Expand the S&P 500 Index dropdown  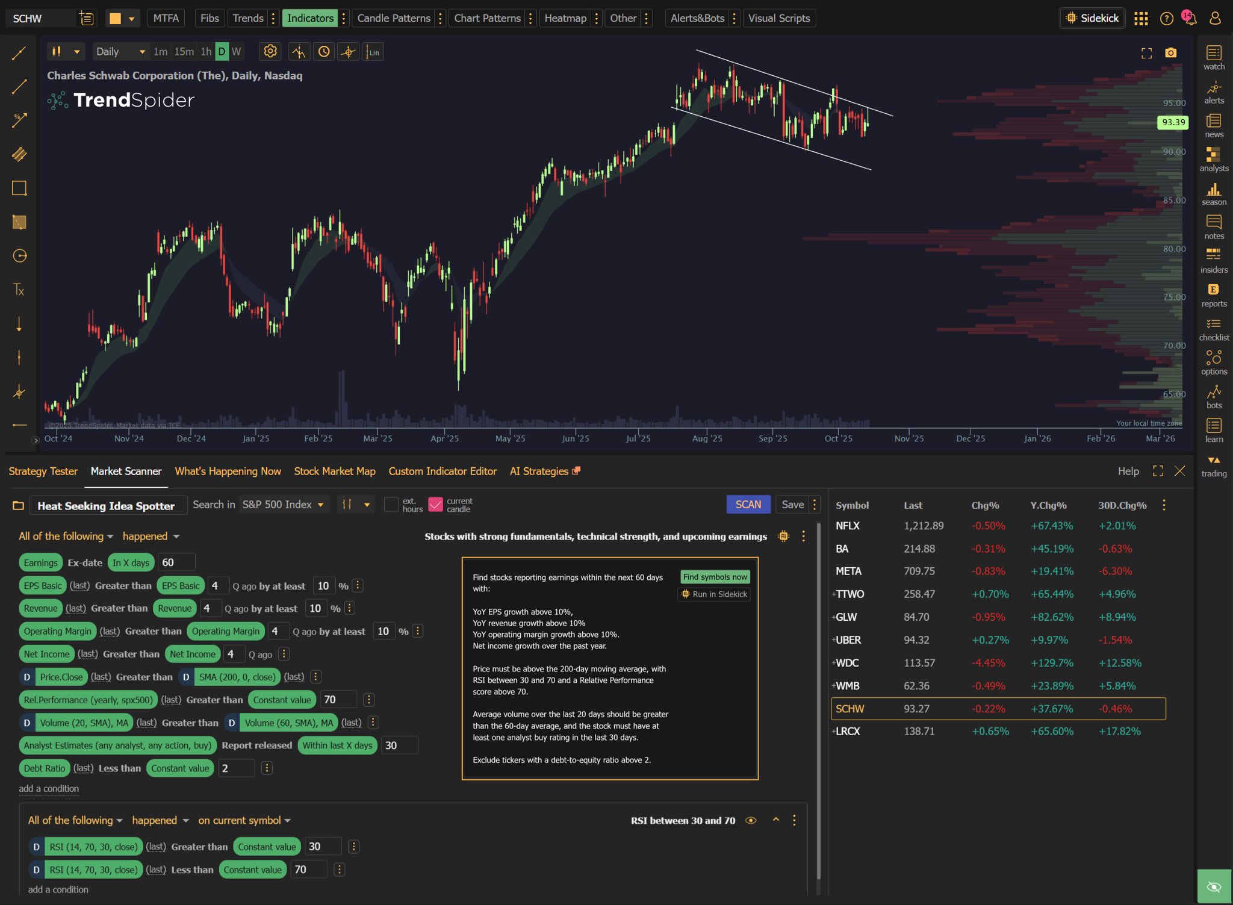[x=283, y=505]
